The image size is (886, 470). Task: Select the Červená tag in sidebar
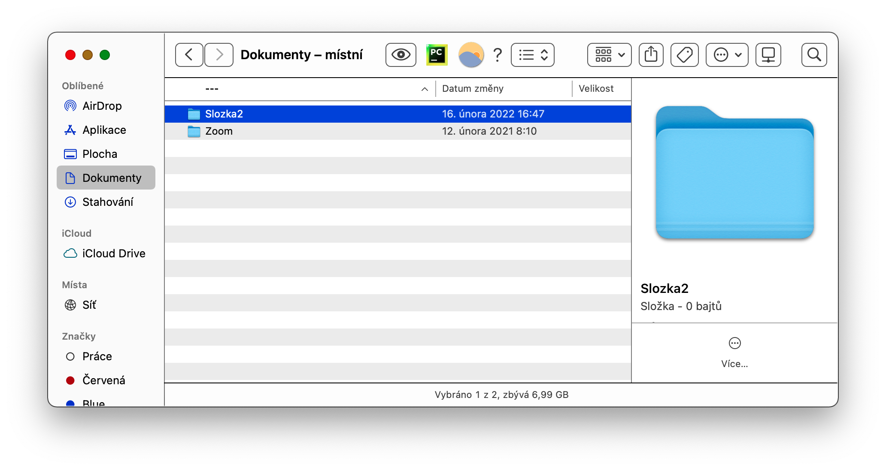pyautogui.click(x=106, y=380)
